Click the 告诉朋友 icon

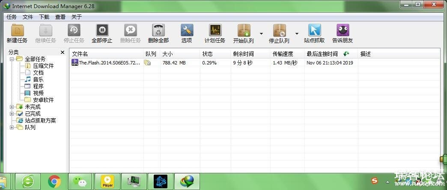[x=343, y=30]
